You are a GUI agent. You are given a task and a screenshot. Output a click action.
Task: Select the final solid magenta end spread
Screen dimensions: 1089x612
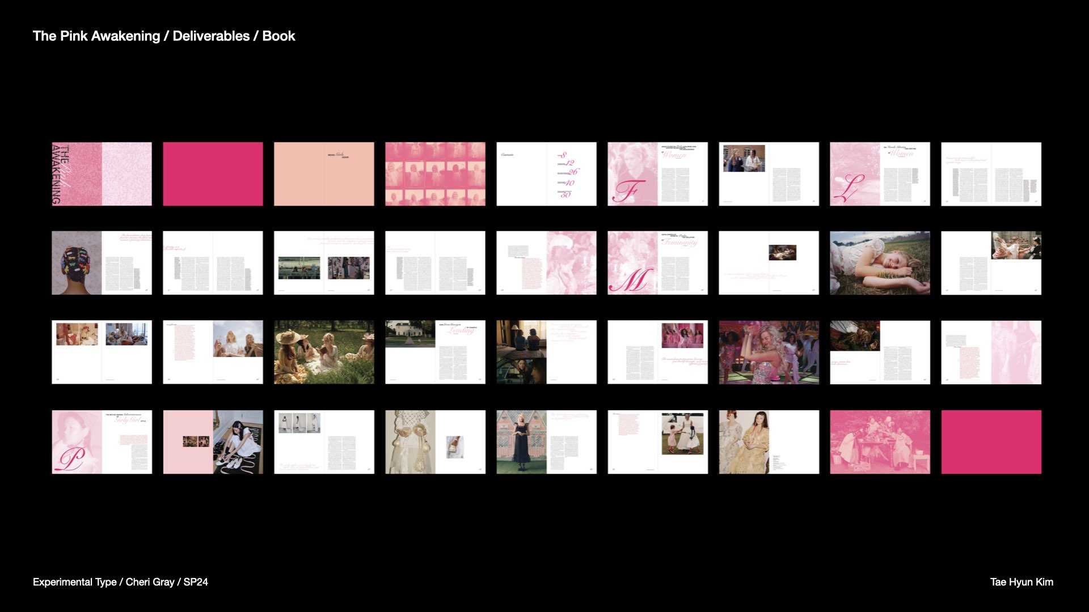tap(991, 442)
